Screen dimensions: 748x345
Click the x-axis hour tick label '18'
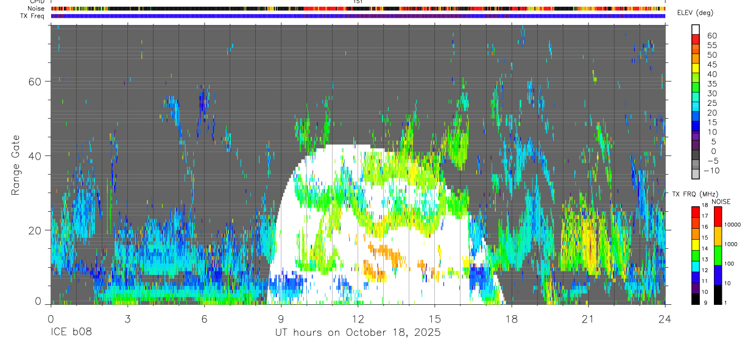[x=511, y=319]
